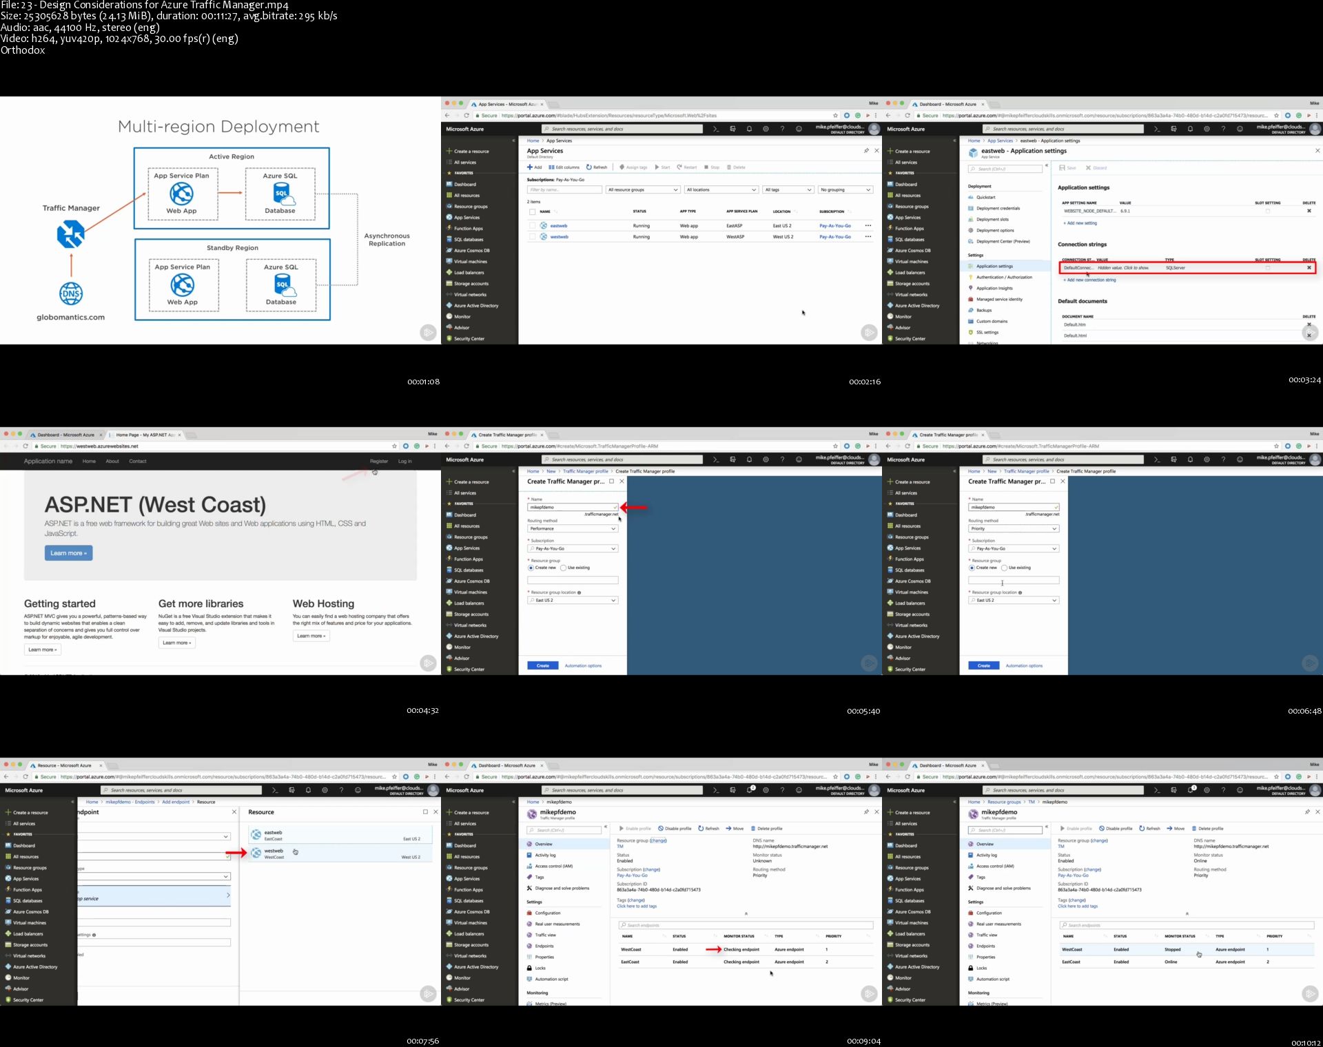
Task: Open Routing method dropdown showing Priority
Action: coord(1014,529)
